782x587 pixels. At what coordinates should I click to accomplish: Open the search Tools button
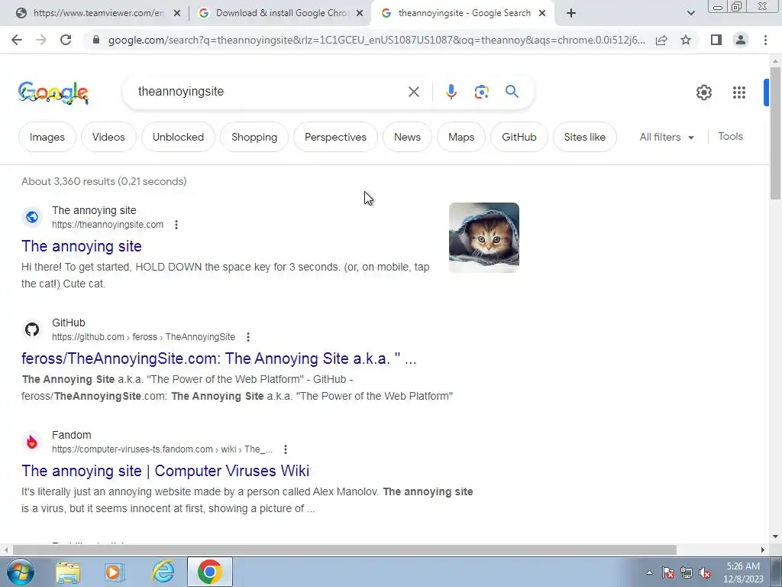pos(730,136)
